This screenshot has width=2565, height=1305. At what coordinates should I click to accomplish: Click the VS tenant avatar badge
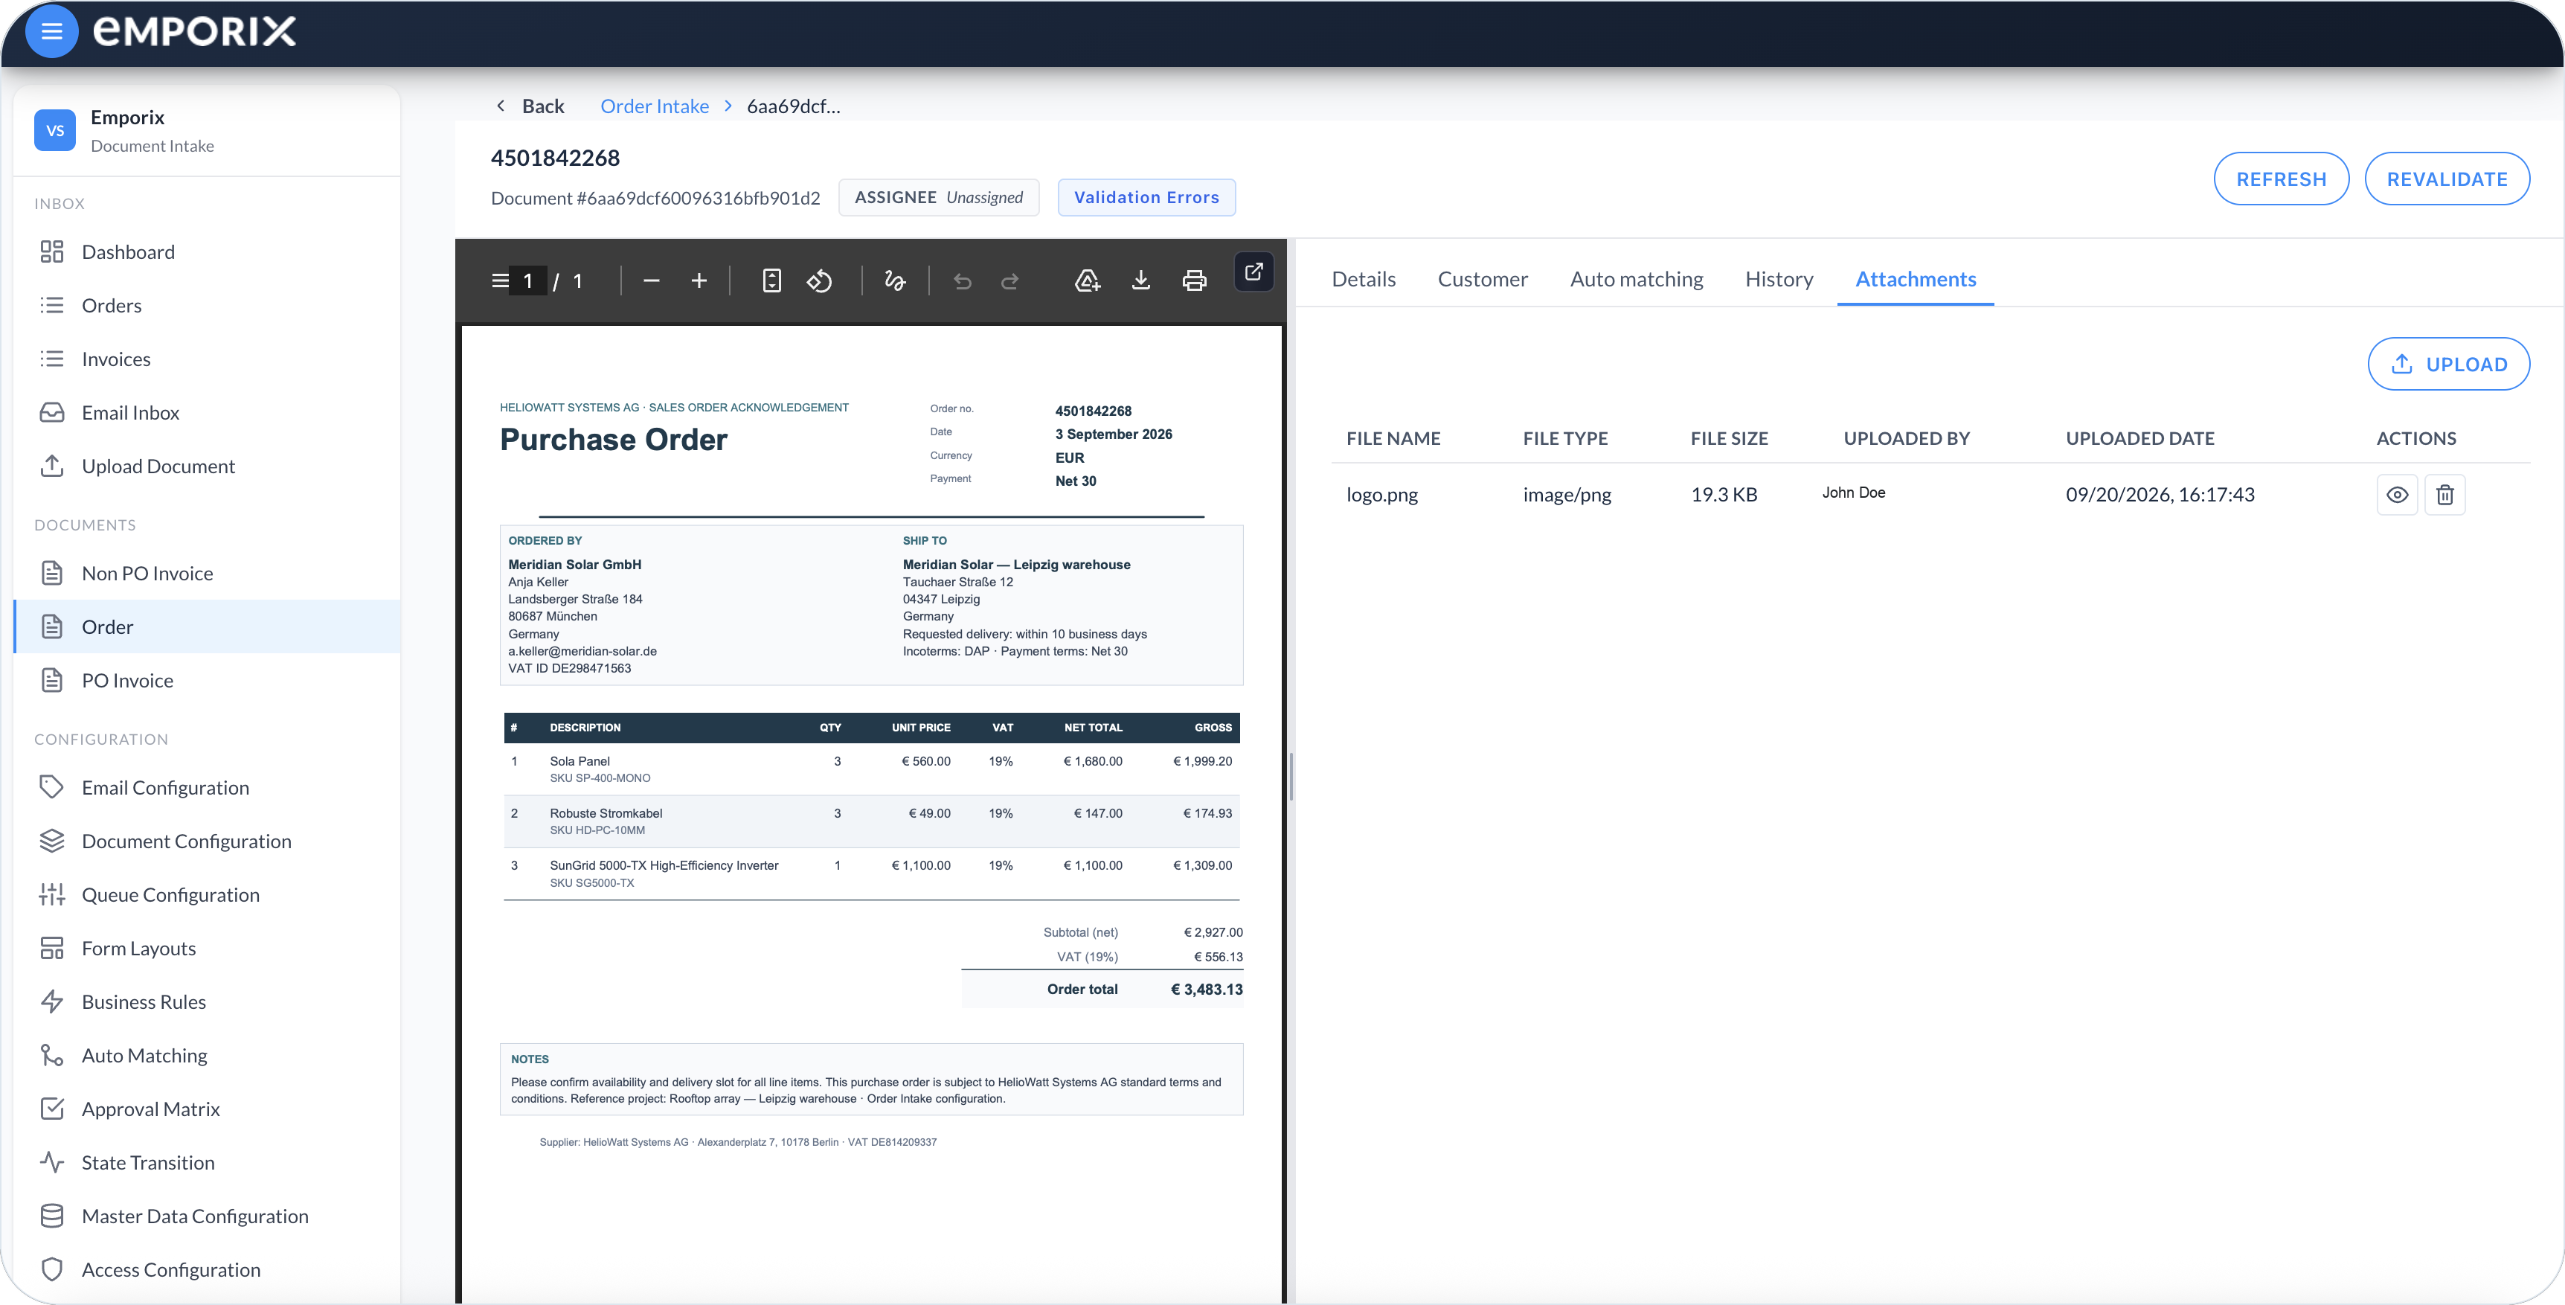coord(55,130)
